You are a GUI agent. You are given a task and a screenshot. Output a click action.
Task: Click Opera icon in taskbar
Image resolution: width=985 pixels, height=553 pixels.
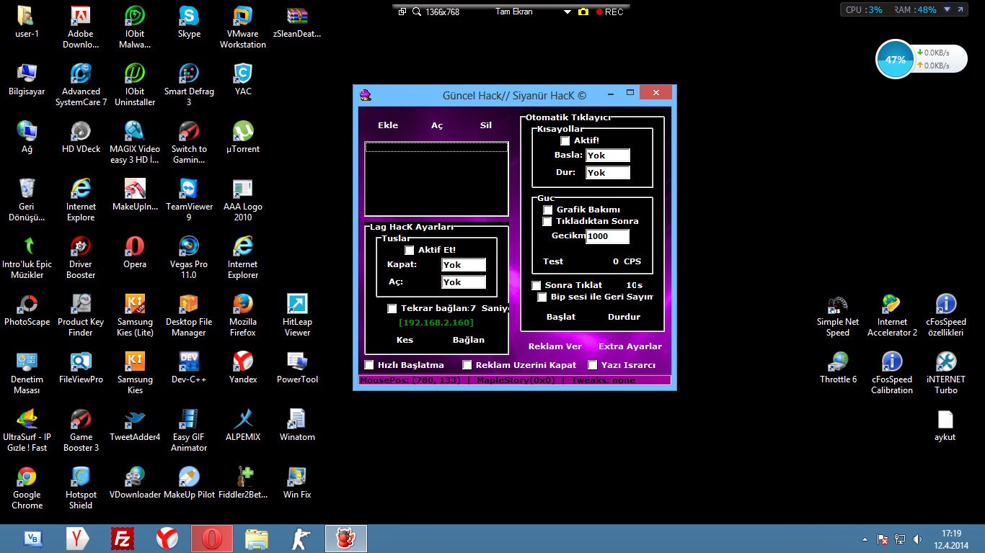[x=212, y=539]
